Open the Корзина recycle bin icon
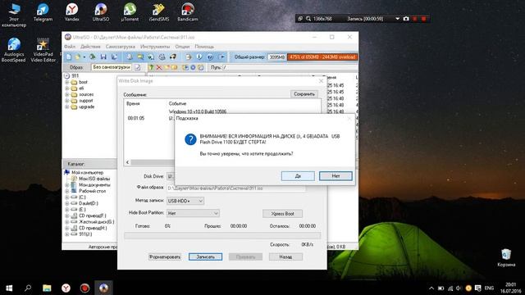 tap(506, 257)
